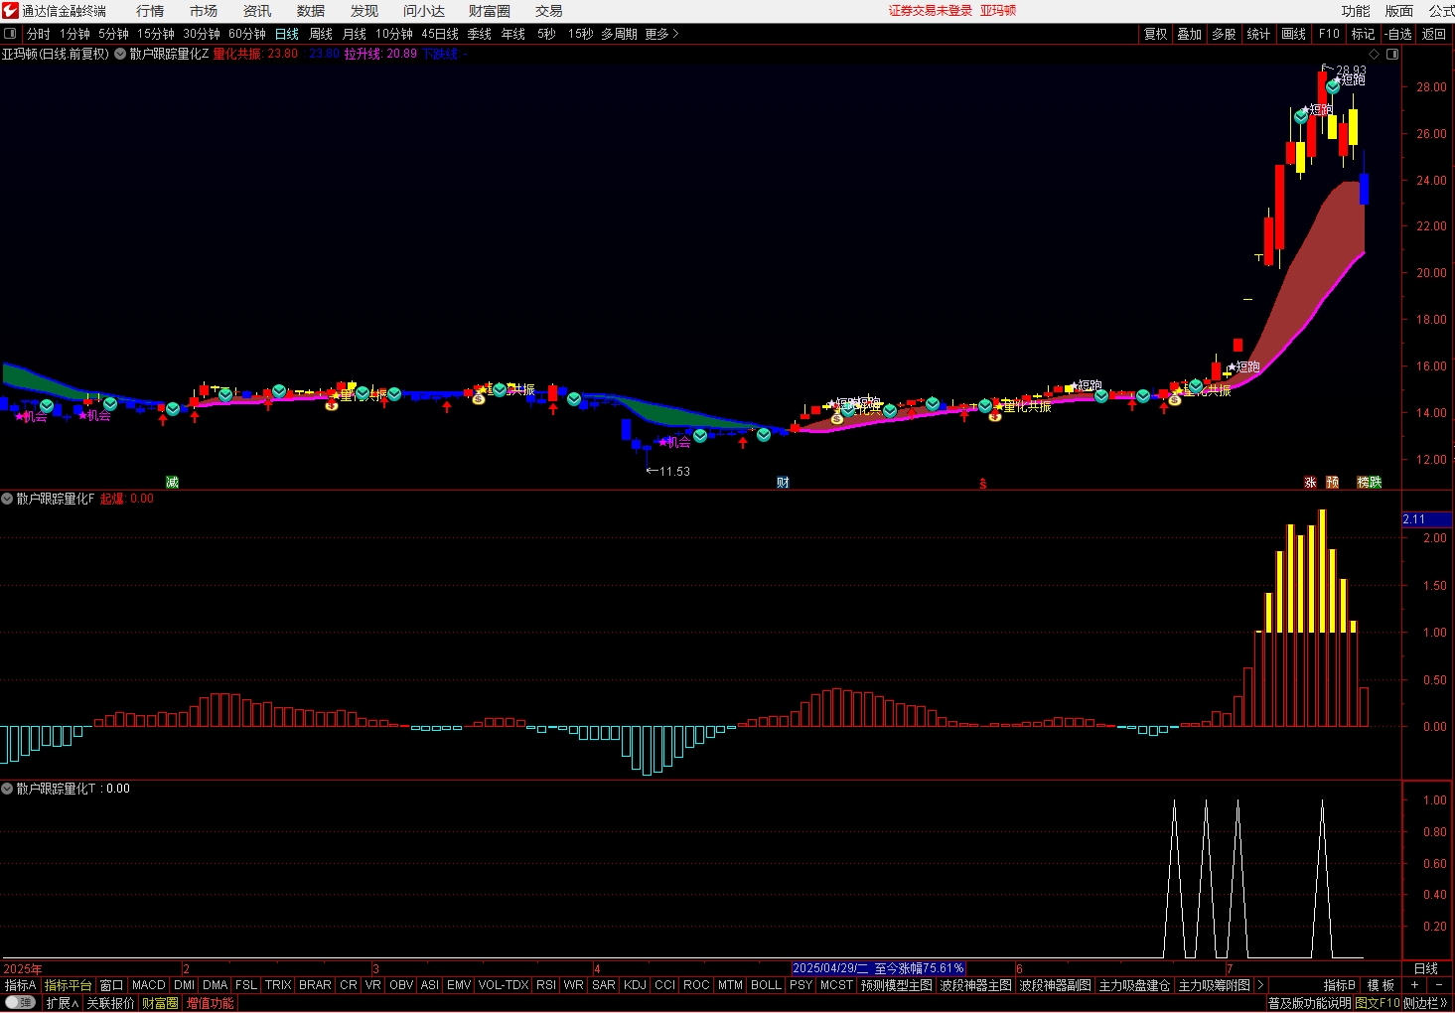1455x1013 pixels.
Task: Expand indicator dropdown for 散户跟踪量化F
Action: pos(7,499)
